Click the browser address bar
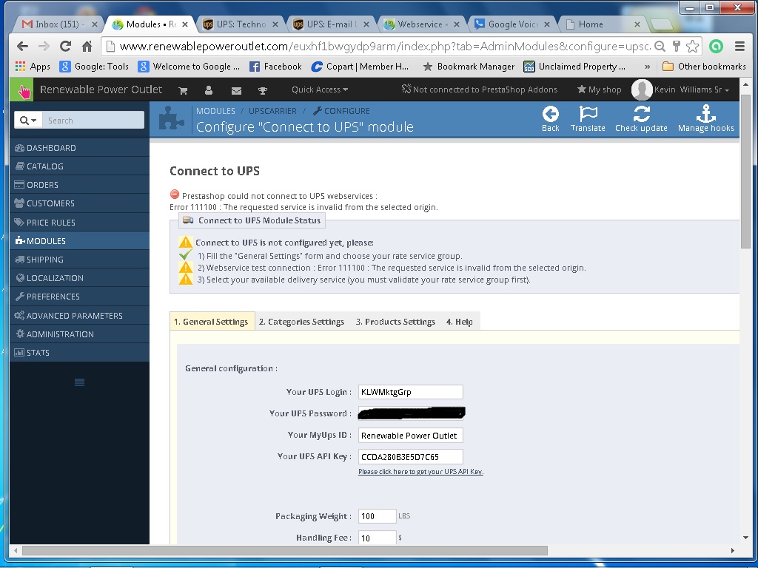Image resolution: width=758 pixels, height=568 pixels. tap(384, 47)
